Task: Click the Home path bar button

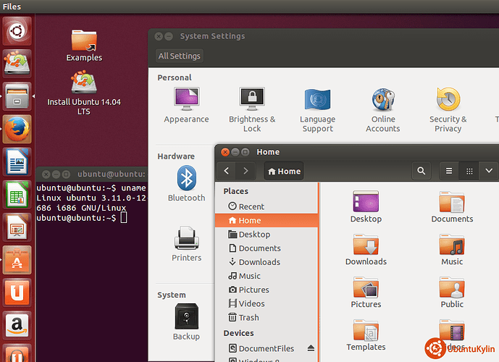Action: [284, 171]
